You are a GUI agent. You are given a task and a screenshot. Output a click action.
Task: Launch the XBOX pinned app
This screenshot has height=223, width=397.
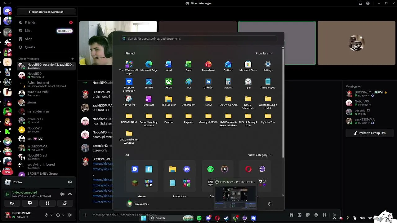[169, 83]
